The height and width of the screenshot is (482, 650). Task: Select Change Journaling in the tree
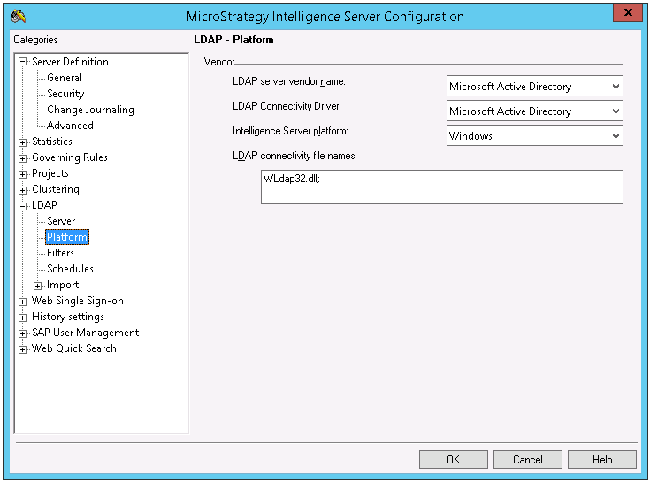[x=90, y=110]
